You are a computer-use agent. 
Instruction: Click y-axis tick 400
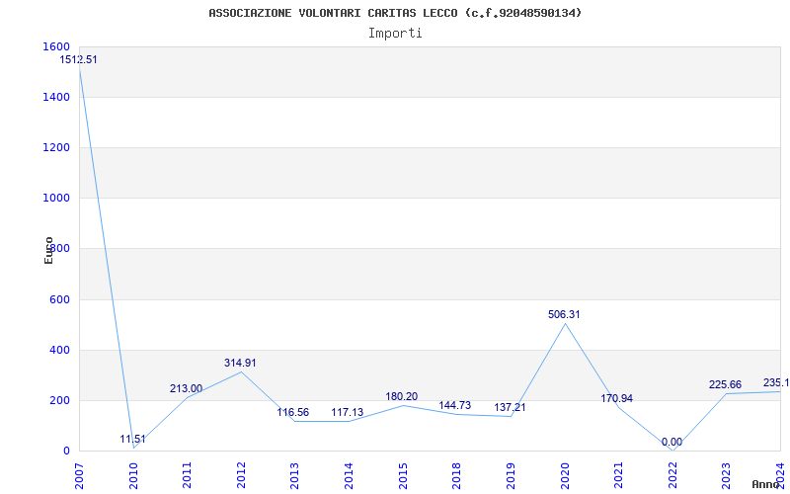tap(60, 350)
